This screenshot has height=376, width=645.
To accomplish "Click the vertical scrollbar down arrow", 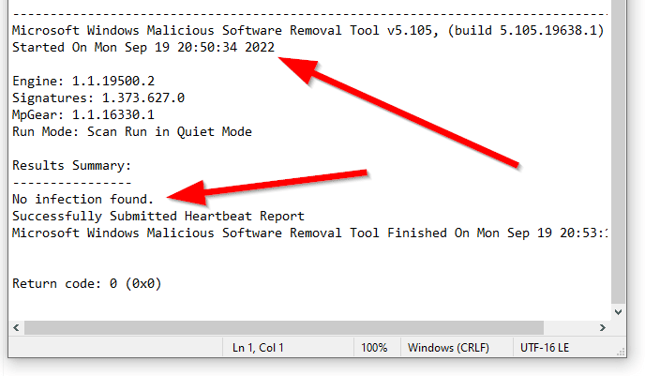I will click(618, 312).
